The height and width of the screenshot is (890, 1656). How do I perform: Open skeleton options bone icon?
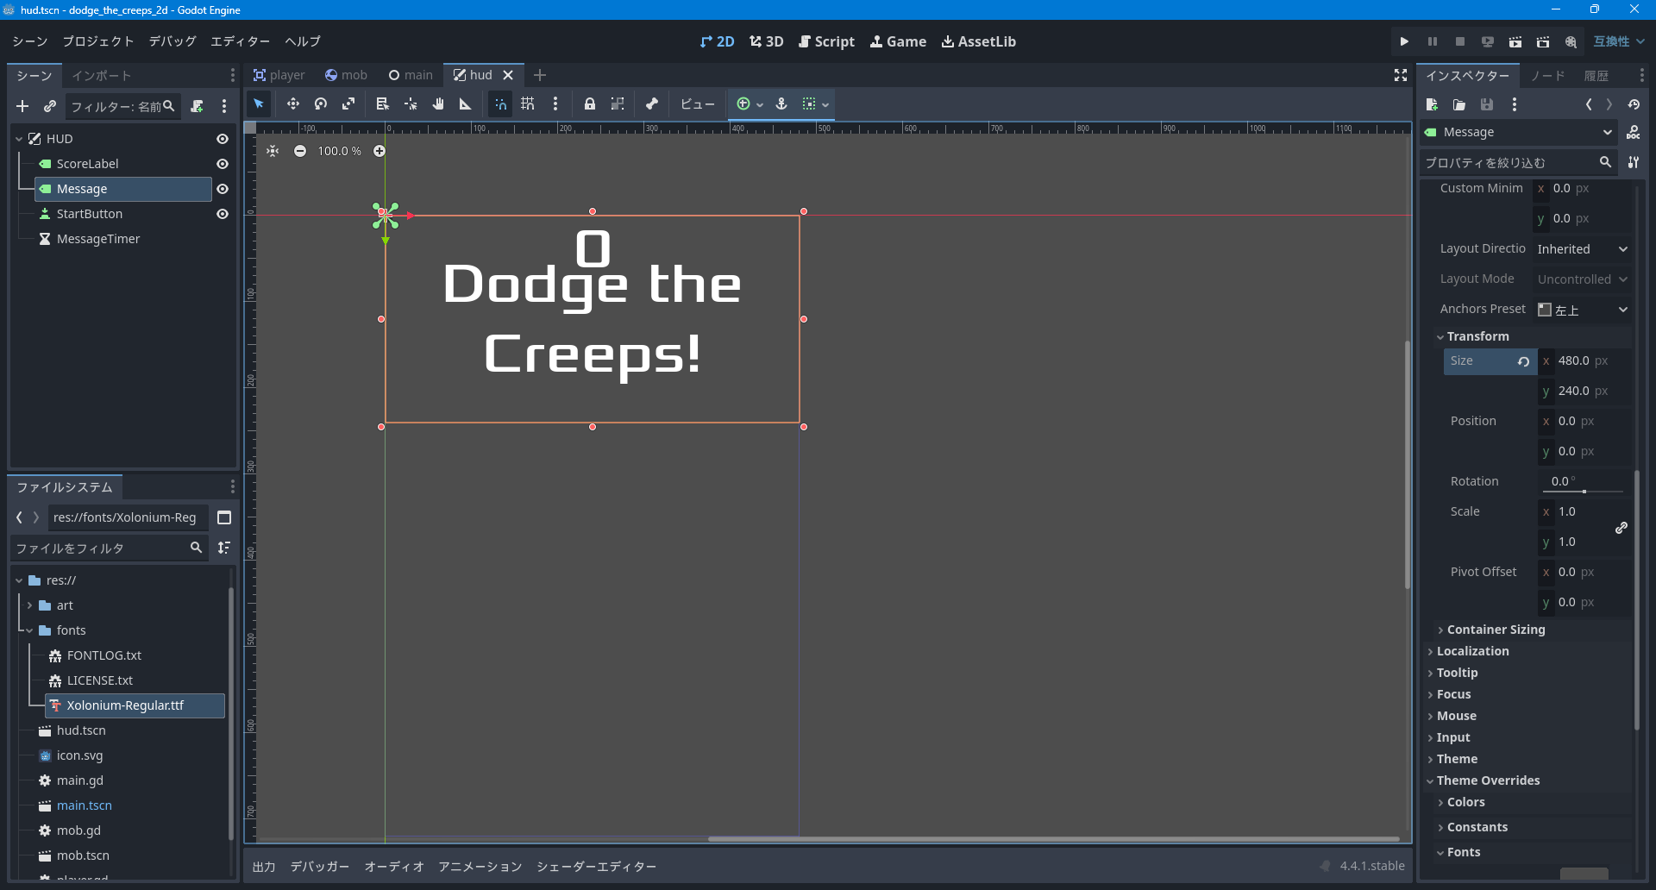click(652, 104)
